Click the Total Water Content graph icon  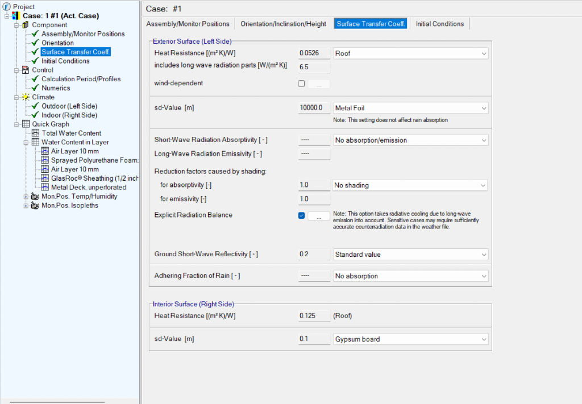36,133
